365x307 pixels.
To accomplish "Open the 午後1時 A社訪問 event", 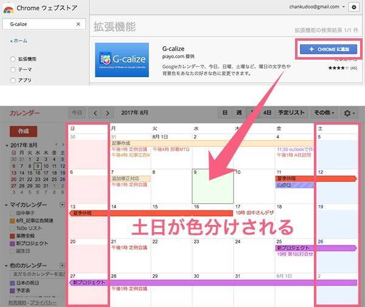I will pos(294,155).
